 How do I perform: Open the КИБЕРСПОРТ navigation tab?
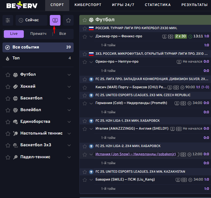click(x=88, y=5)
